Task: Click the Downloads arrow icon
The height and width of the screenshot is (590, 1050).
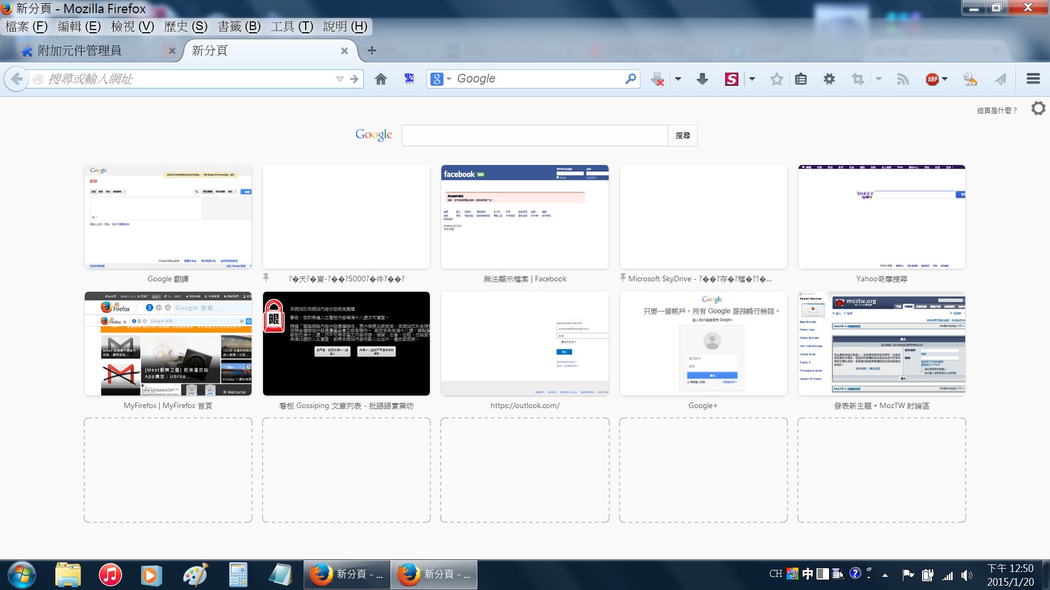Action: point(702,79)
